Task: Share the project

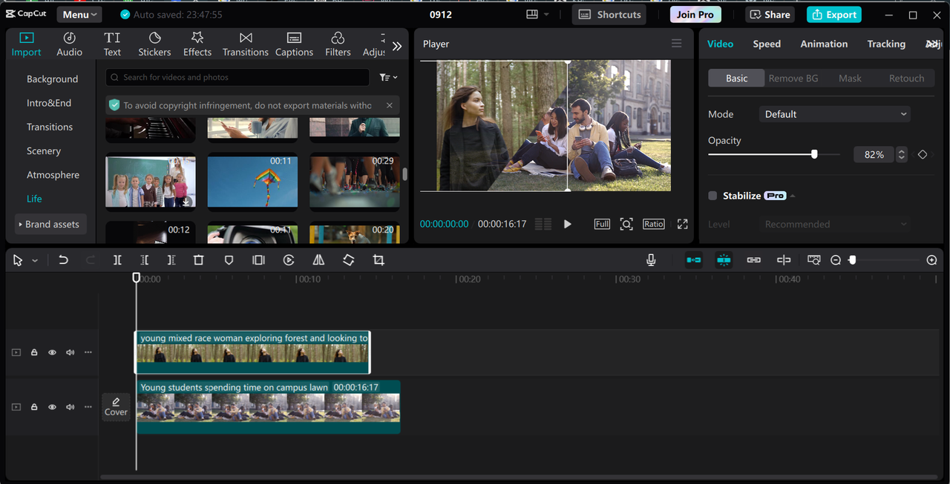Action: (x=770, y=15)
